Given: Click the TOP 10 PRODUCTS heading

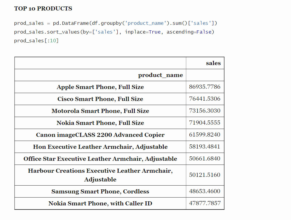Looking at the screenshot, I should 43,8.
